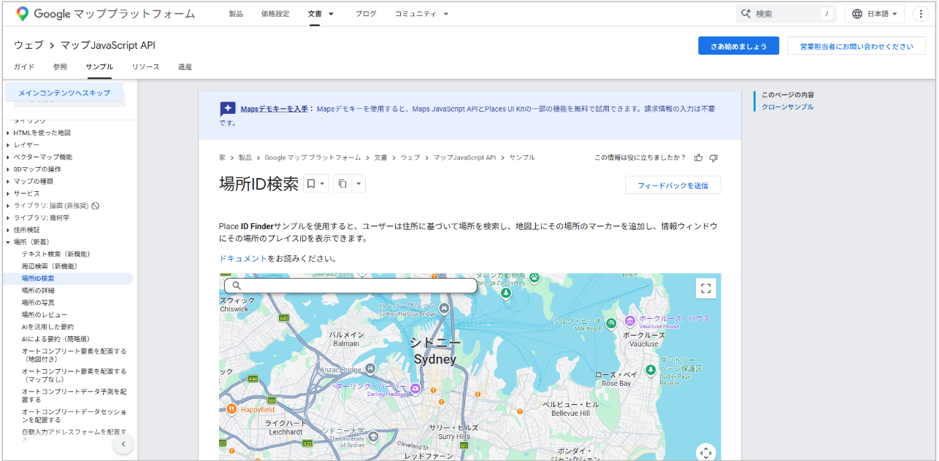The width and height of the screenshot is (939, 461).
Task: Bookmark this page with bookmark icon
Action: tap(311, 184)
